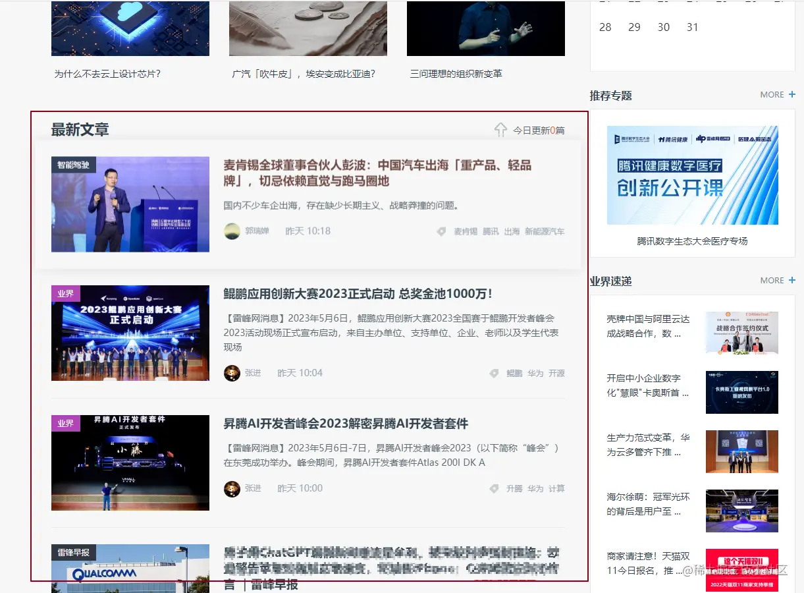Open article 麦肯锡全球董事合伙人彭波 headline

tap(377, 173)
